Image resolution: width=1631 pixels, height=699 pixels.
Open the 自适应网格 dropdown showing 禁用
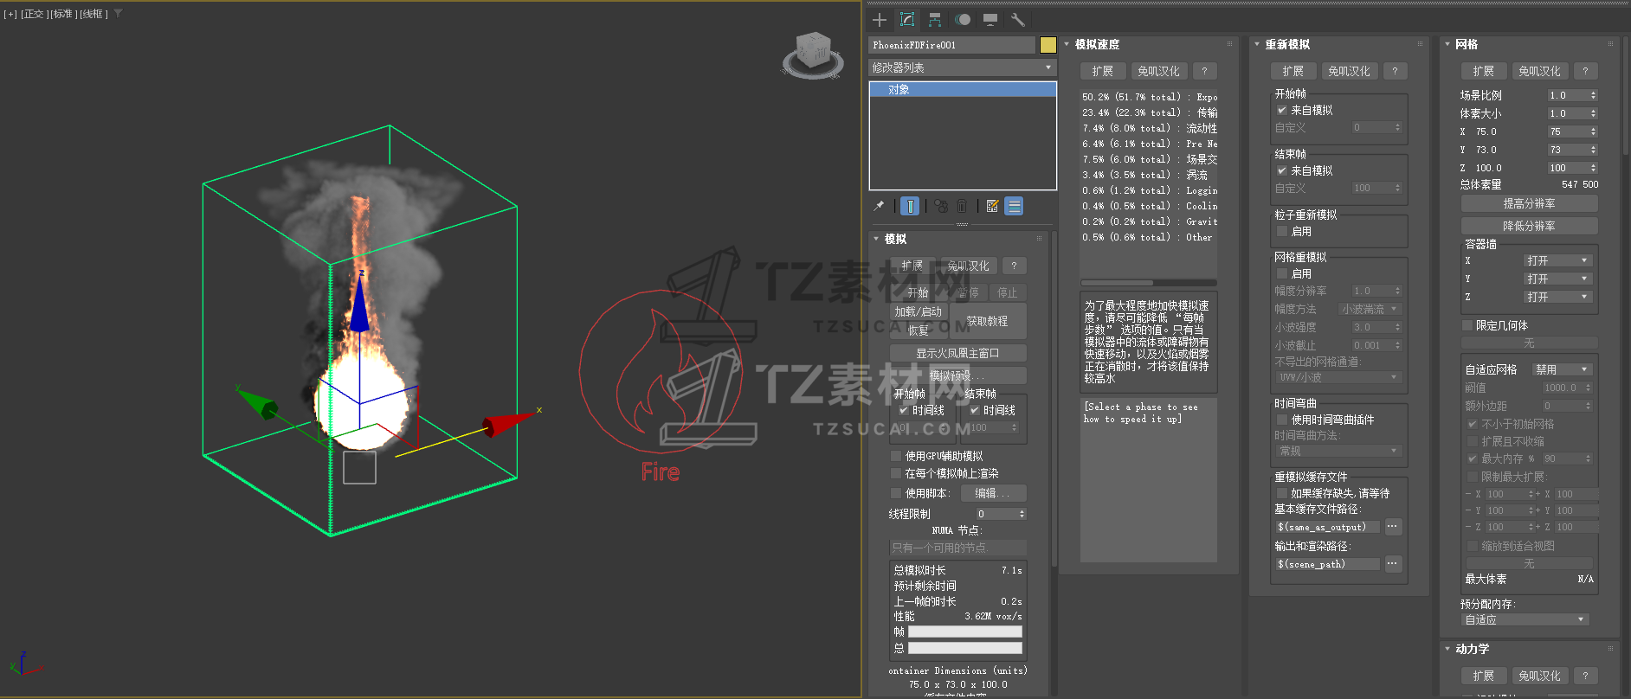click(1562, 369)
